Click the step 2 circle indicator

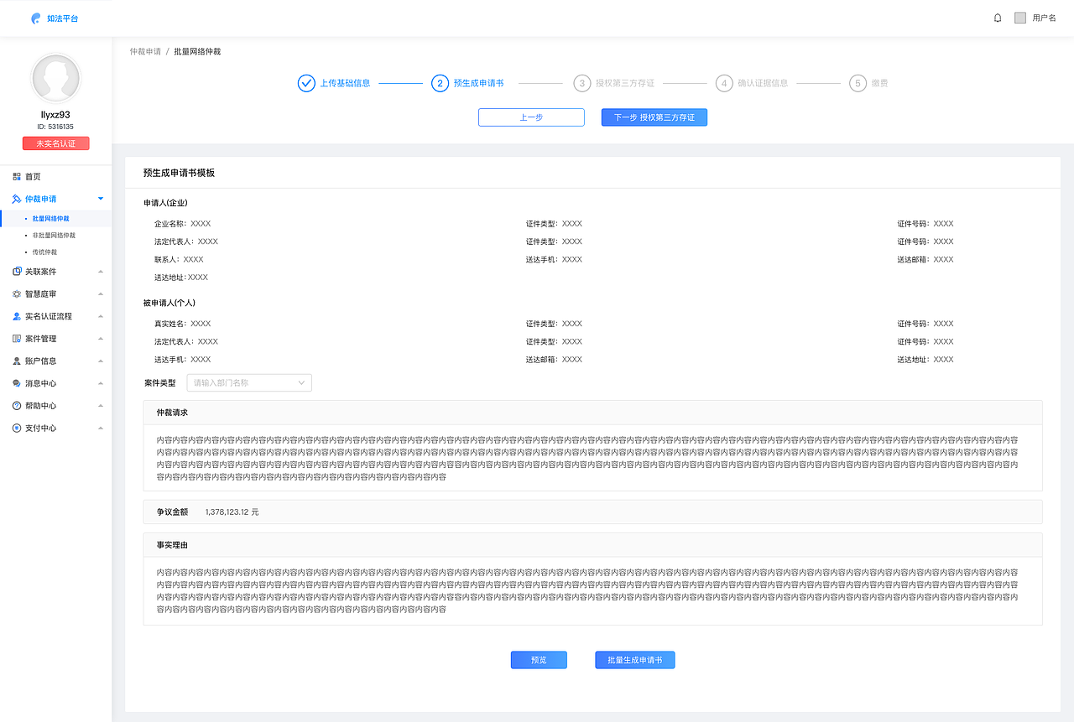pyautogui.click(x=440, y=83)
